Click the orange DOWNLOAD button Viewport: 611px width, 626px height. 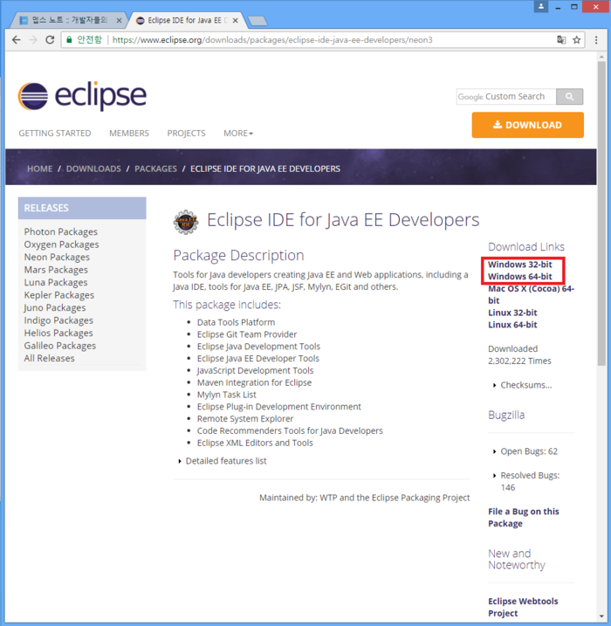527,125
